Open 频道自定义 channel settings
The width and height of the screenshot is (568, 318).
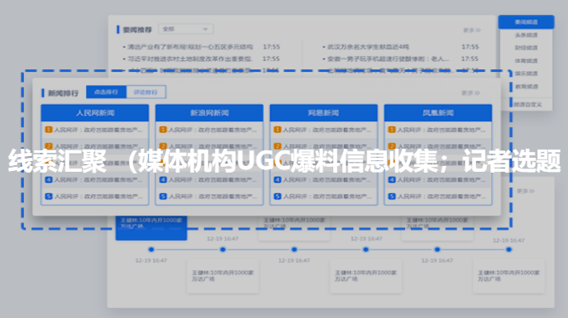click(527, 104)
